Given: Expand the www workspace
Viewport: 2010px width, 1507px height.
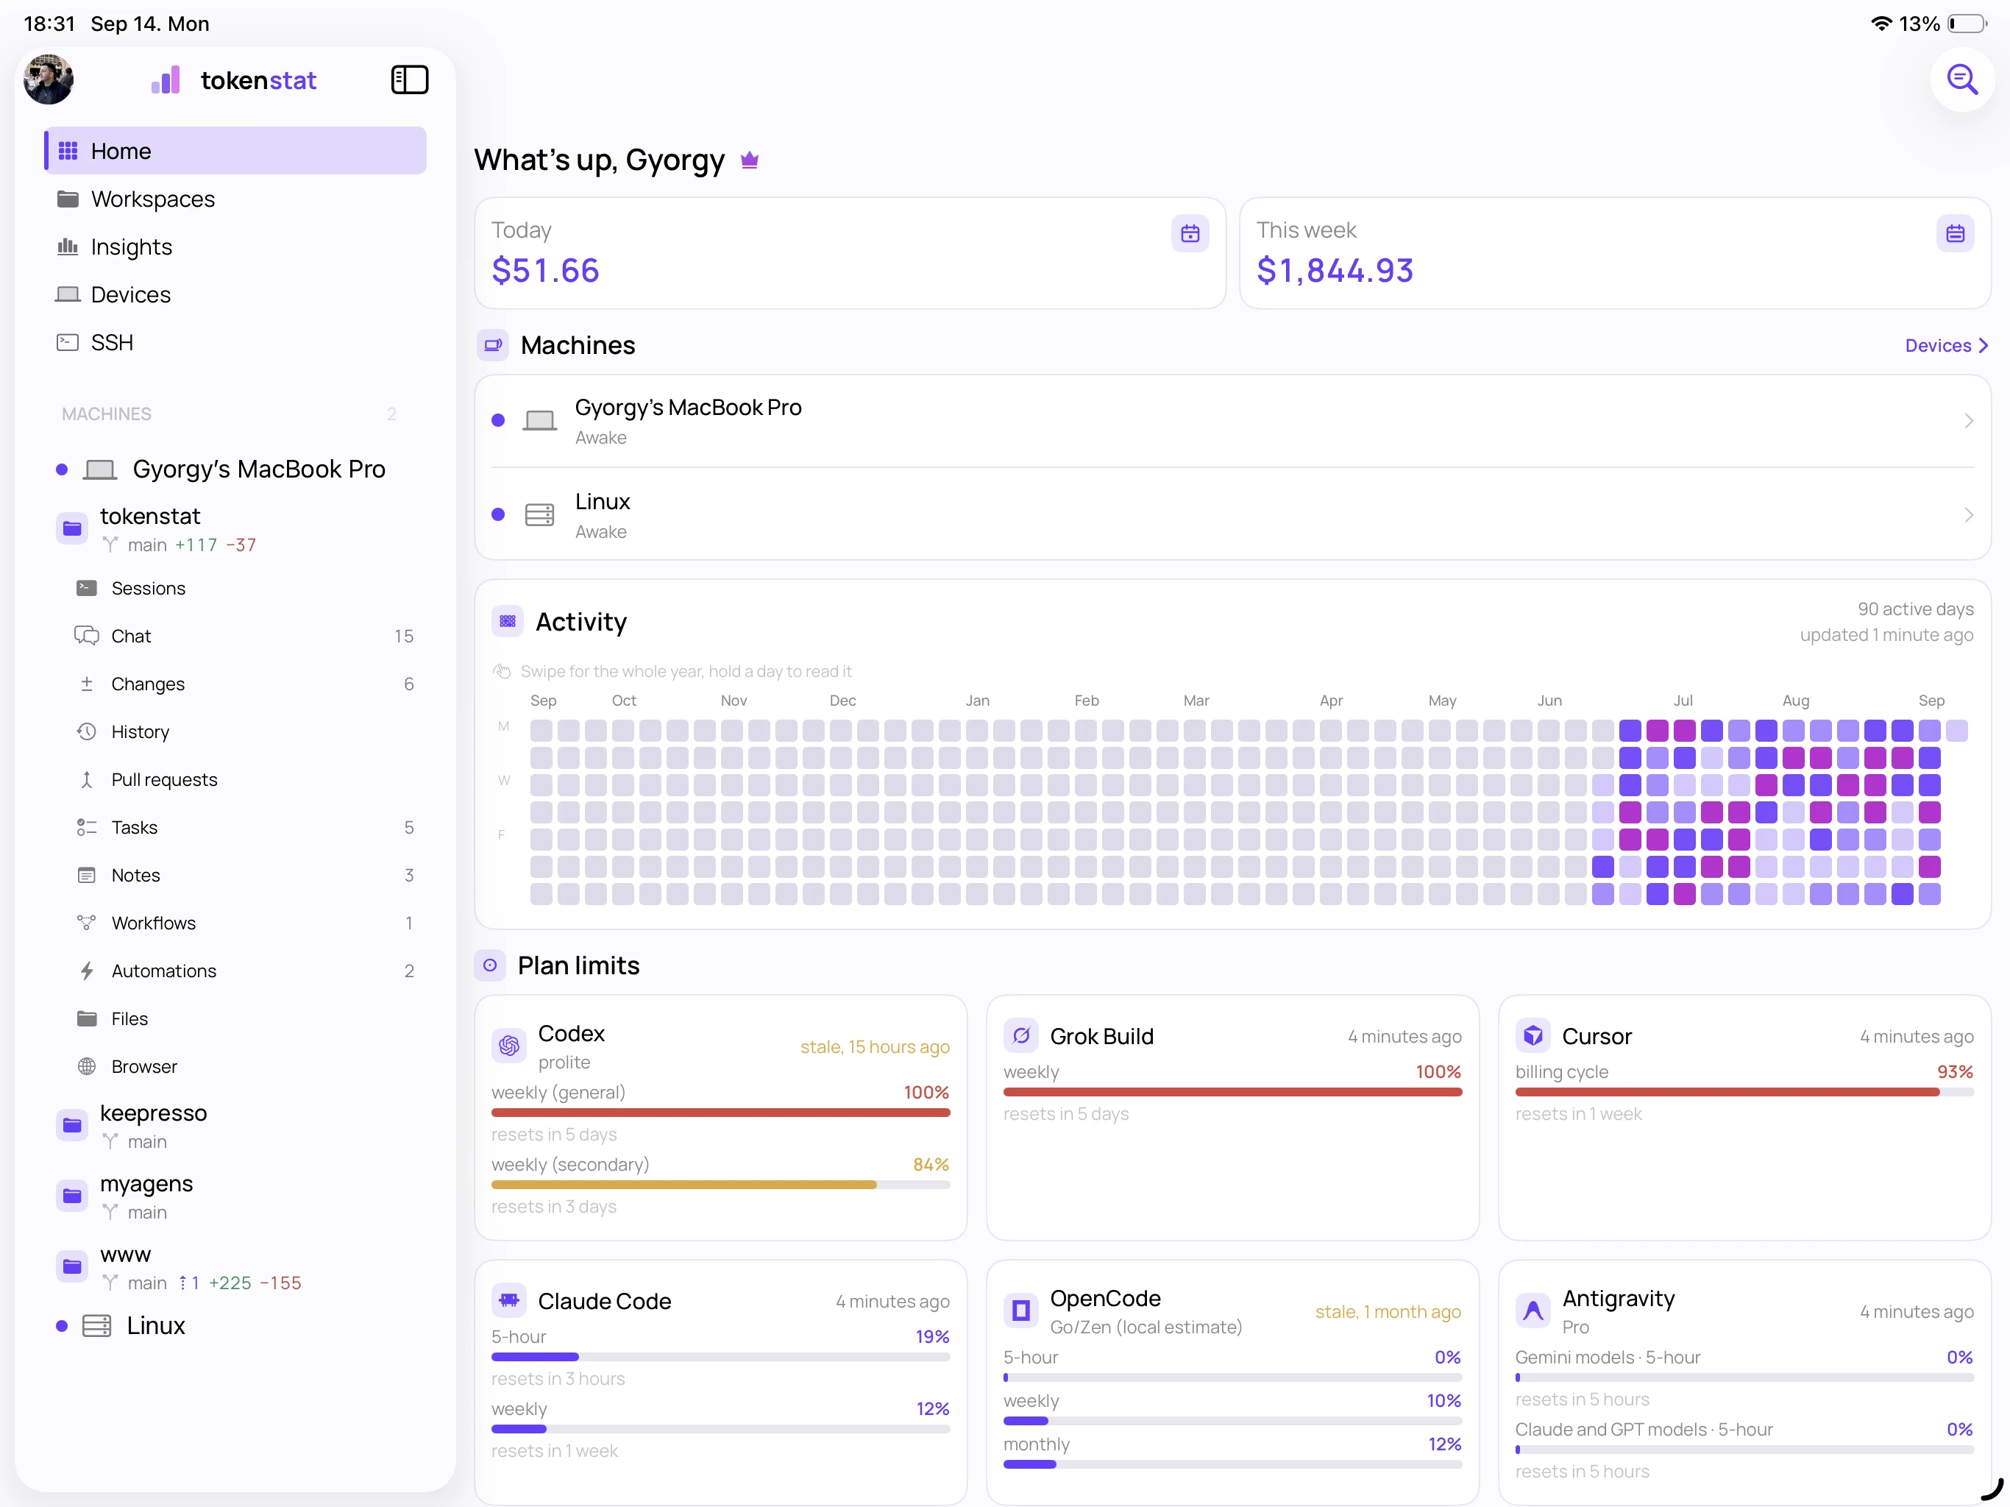Looking at the screenshot, I should click(x=235, y=1267).
